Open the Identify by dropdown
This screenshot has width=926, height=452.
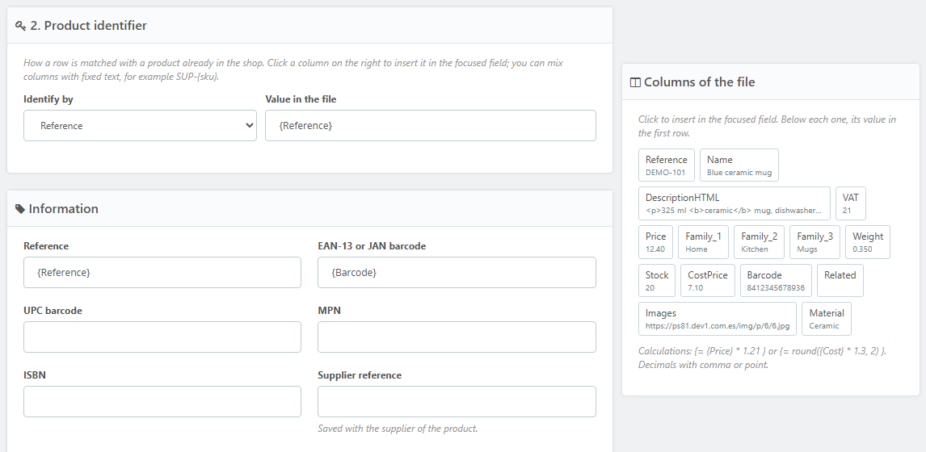click(x=140, y=126)
